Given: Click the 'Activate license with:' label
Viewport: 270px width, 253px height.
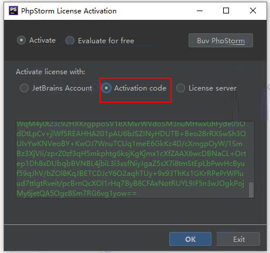Looking at the screenshot, I should [x=50, y=72].
